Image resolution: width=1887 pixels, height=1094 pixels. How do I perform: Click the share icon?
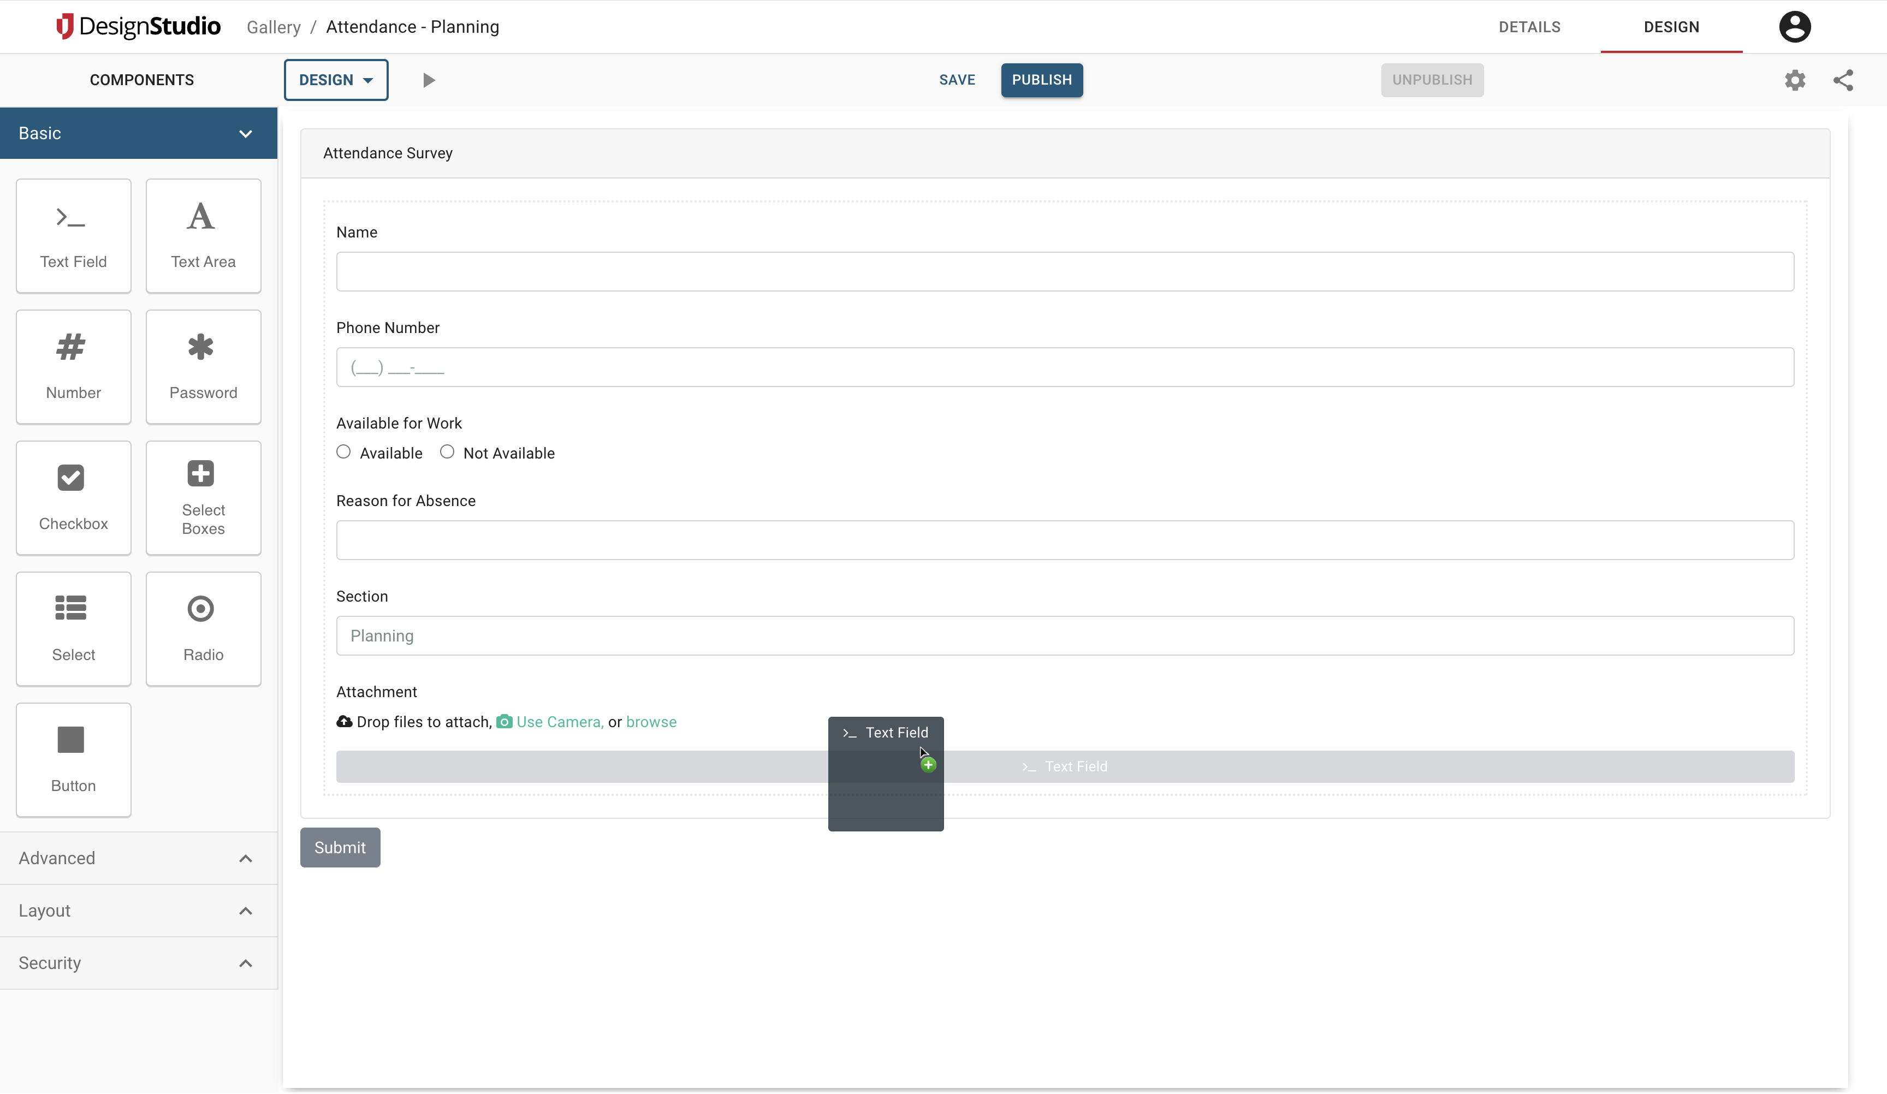click(1843, 80)
